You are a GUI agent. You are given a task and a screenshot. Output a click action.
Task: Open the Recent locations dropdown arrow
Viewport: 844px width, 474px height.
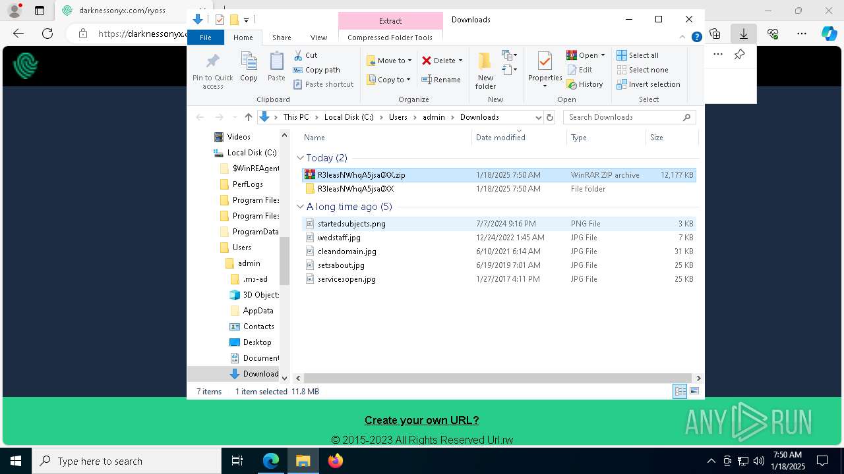click(233, 117)
